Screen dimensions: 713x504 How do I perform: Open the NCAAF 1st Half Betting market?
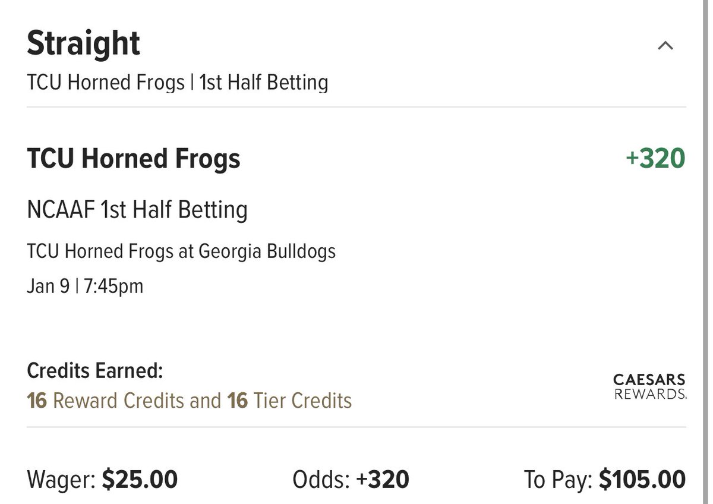137,210
